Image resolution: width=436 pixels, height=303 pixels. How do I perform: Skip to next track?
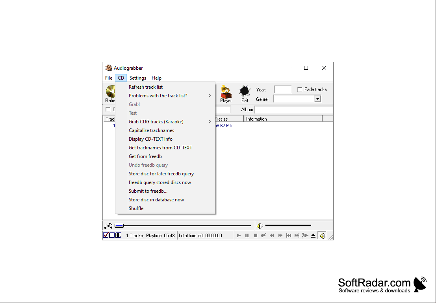tap(297, 235)
